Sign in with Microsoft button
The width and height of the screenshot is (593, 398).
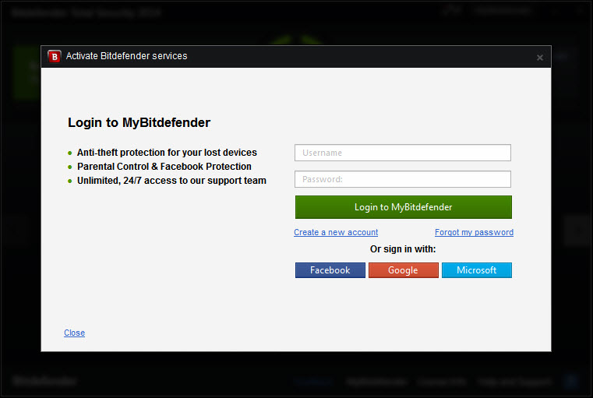tap(477, 270)
